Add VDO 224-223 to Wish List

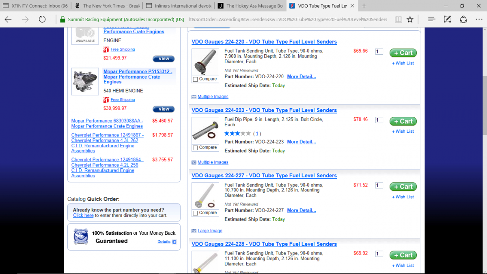(x=403, y=131)
